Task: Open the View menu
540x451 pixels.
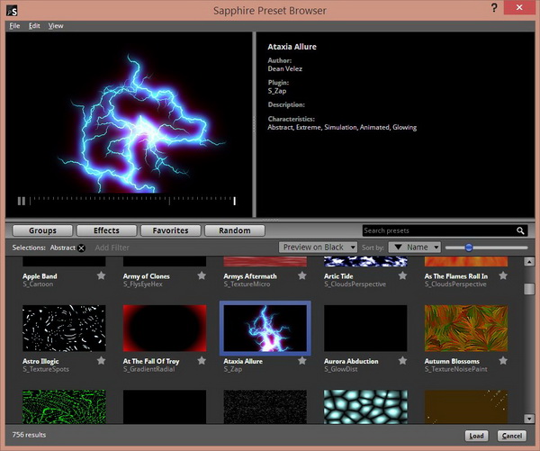Action: pos(56,25)
